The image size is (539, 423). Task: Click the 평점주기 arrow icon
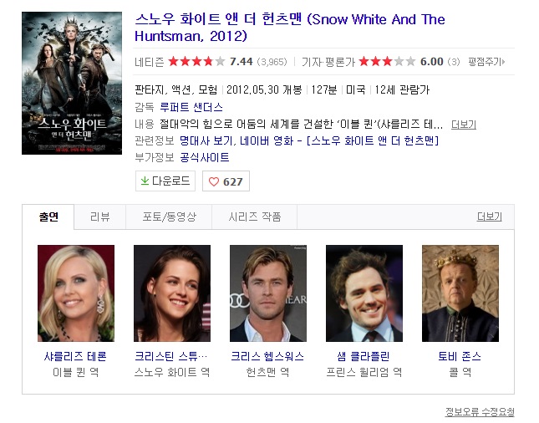(503, 62)
